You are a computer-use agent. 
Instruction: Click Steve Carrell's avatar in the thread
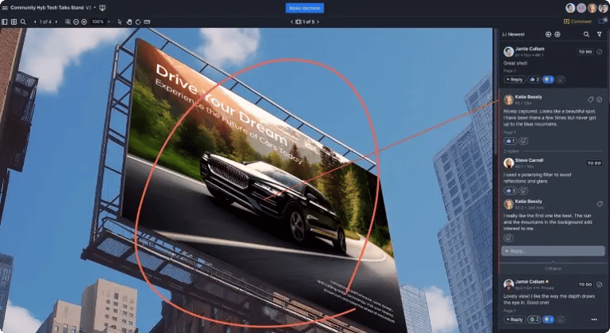click(509, 163)
